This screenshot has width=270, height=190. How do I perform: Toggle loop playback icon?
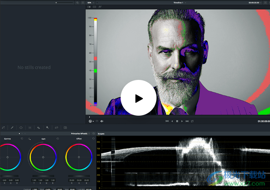coord(192,121)
